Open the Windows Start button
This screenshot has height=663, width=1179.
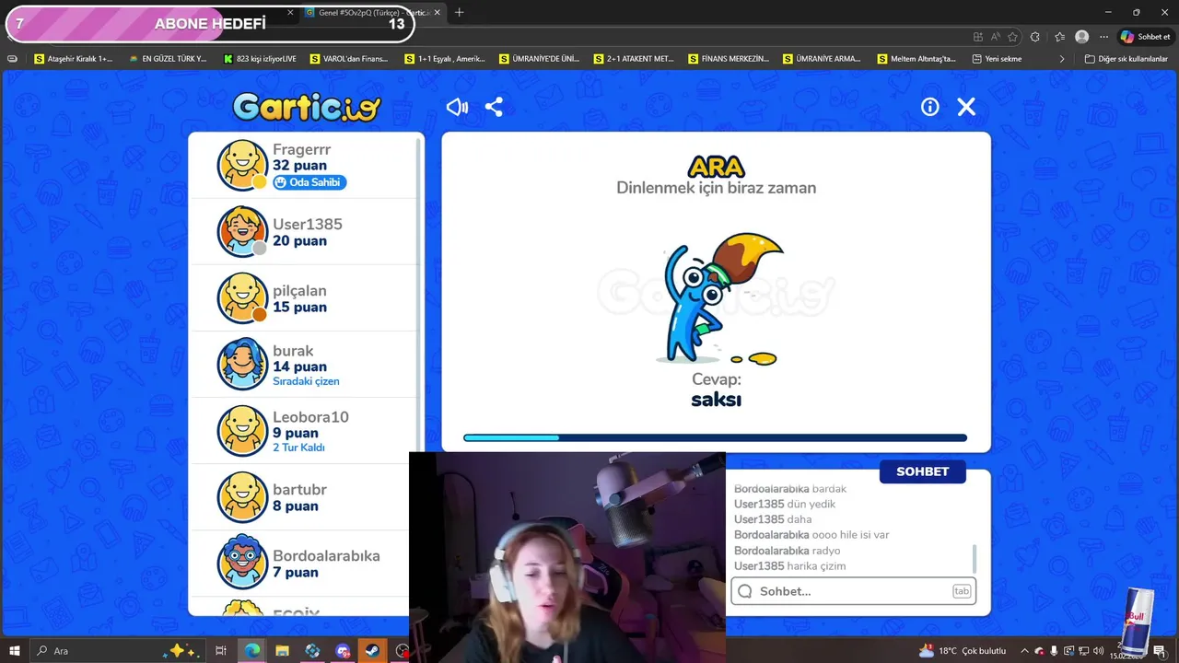click(15, 651)
